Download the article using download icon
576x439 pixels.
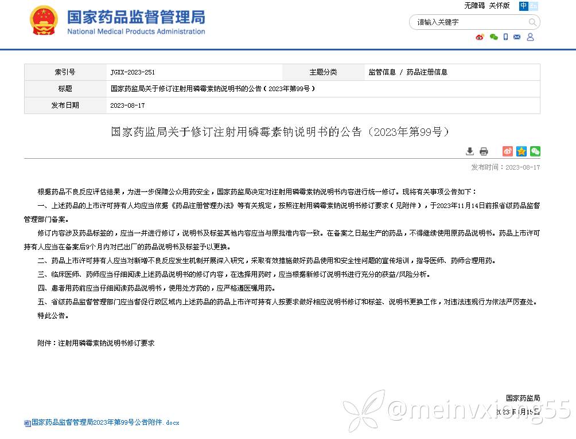(469, 151)
